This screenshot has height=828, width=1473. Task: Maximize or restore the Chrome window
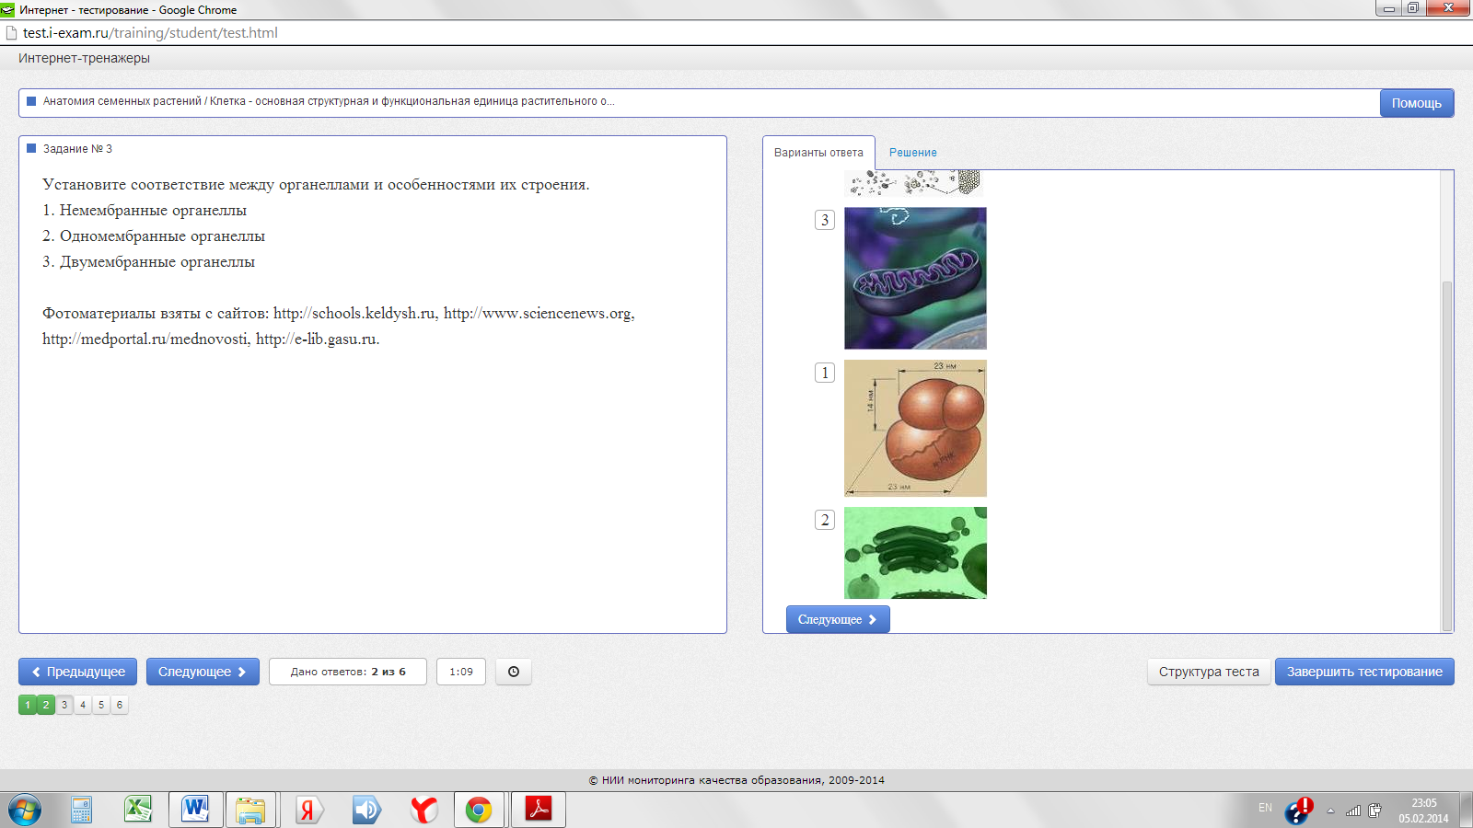1412,8
